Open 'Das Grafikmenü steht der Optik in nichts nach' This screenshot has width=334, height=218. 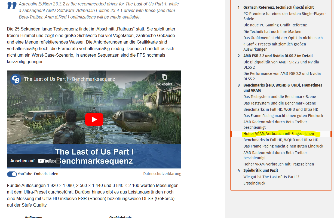283,38
